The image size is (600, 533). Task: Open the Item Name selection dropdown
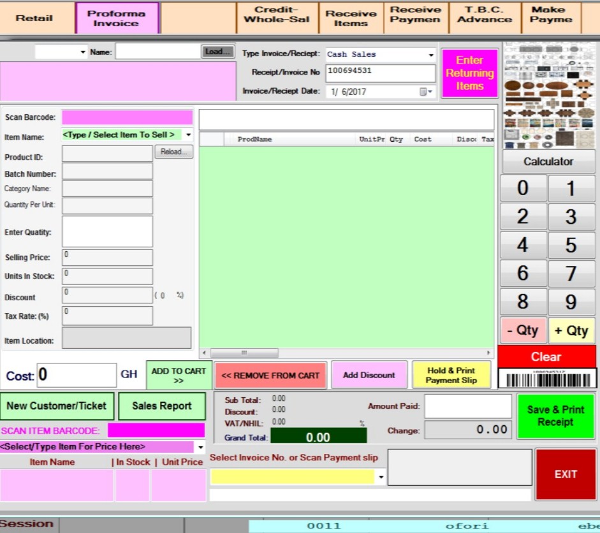[188, 135]
